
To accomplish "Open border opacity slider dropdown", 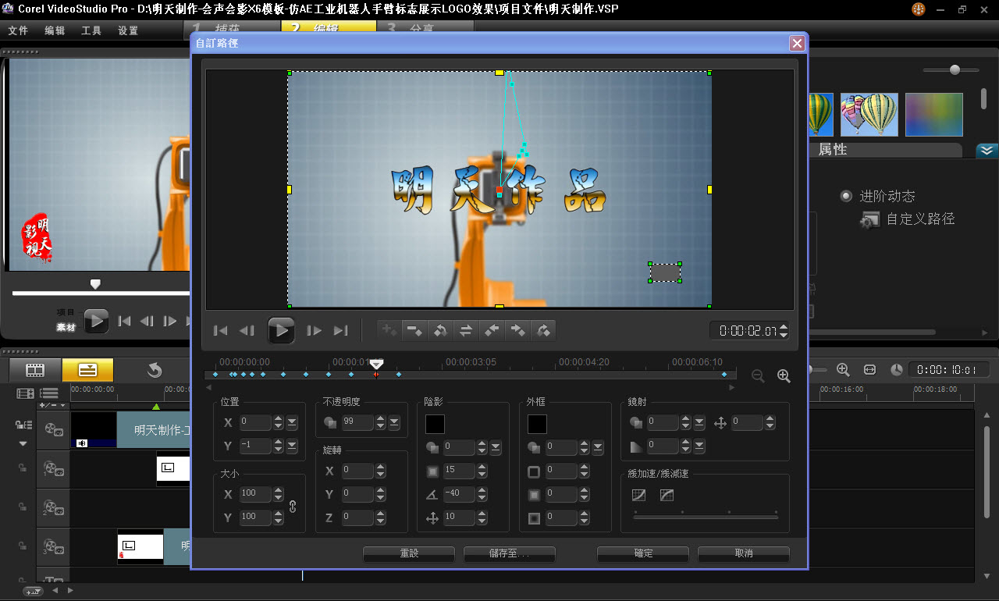I will [598, 448].
